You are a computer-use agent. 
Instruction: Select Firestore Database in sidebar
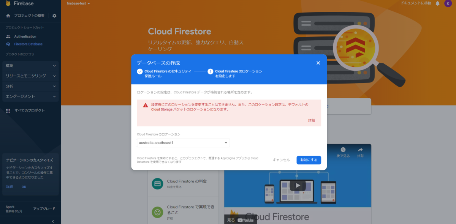(28, 44)
